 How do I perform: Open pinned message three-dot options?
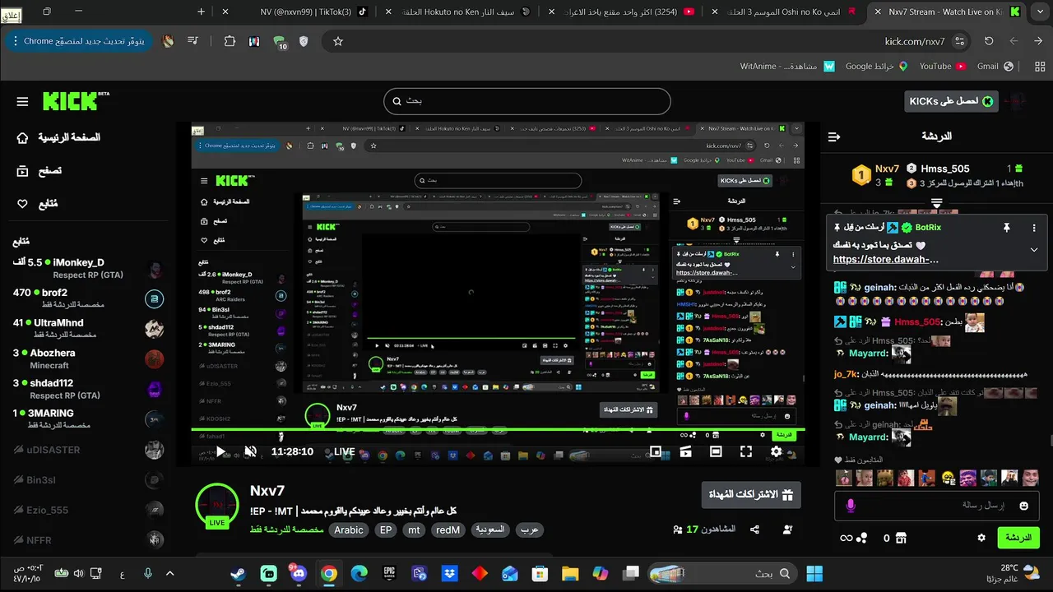(x=1034, y=228)
